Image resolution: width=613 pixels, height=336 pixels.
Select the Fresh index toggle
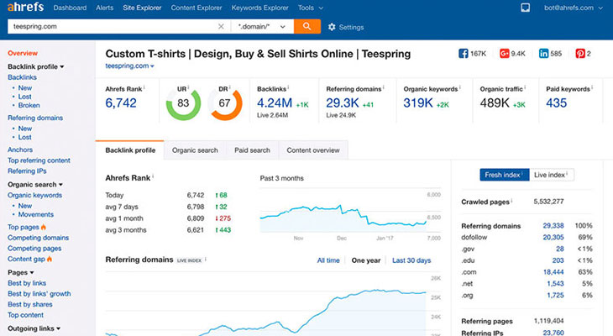point(505,175)
